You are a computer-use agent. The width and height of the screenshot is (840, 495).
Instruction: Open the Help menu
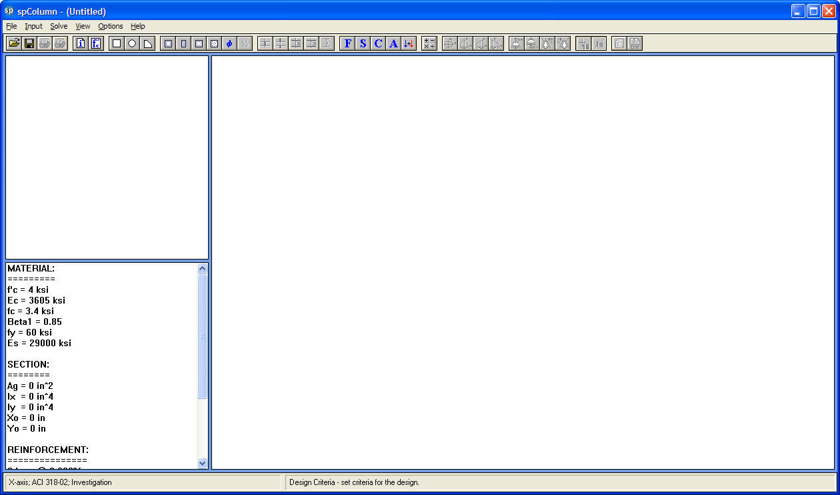tap(138, 27)
